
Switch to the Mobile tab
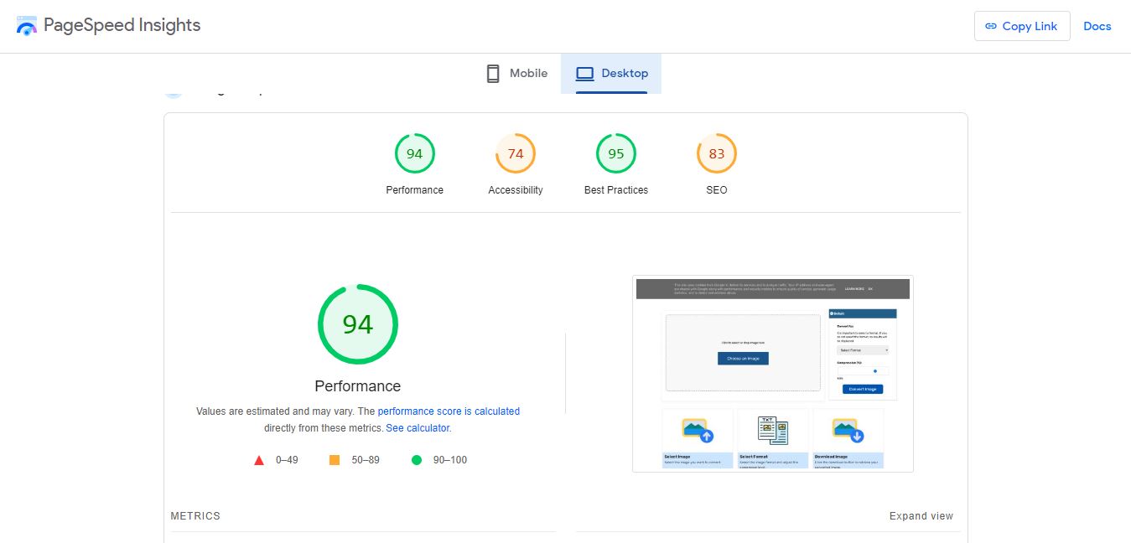516,73
